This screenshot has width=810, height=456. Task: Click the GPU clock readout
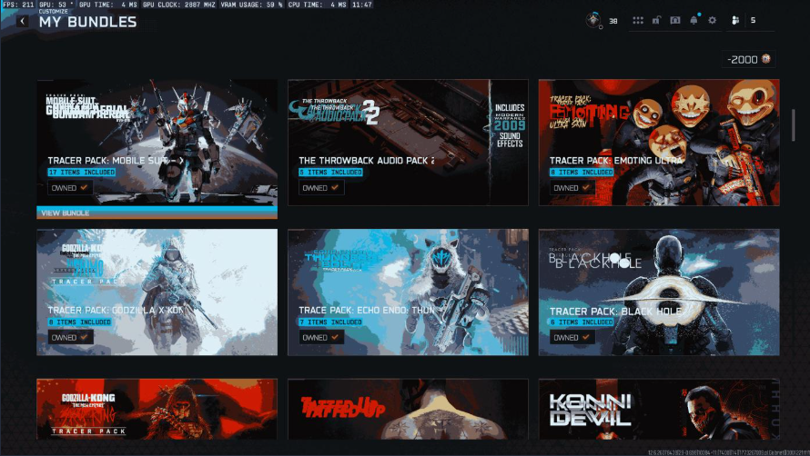(x=178, y=5)
